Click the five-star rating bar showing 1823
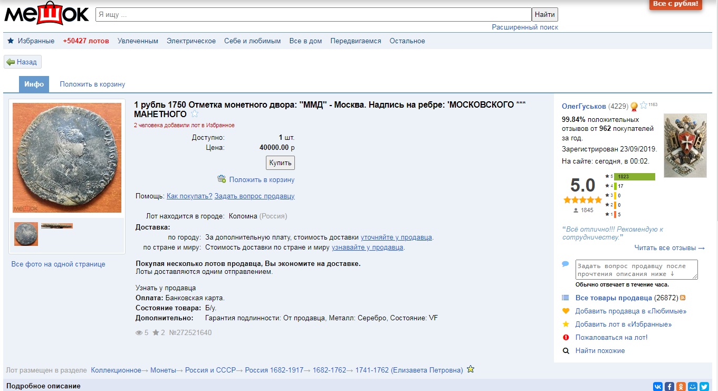Viewport: 718px width, 391px height. pyautogui.click(x=635, y=177)
